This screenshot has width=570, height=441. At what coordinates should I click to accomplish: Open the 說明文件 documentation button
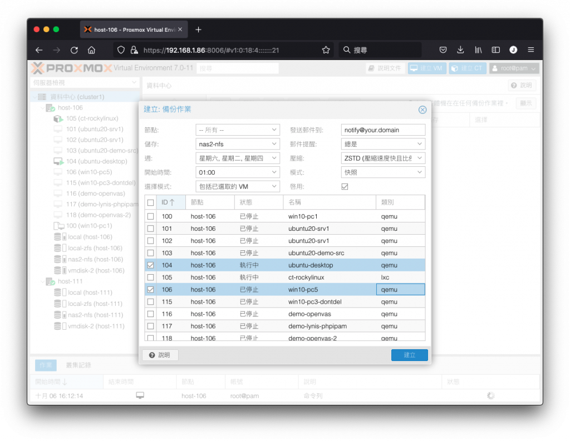tap(385, 68)
